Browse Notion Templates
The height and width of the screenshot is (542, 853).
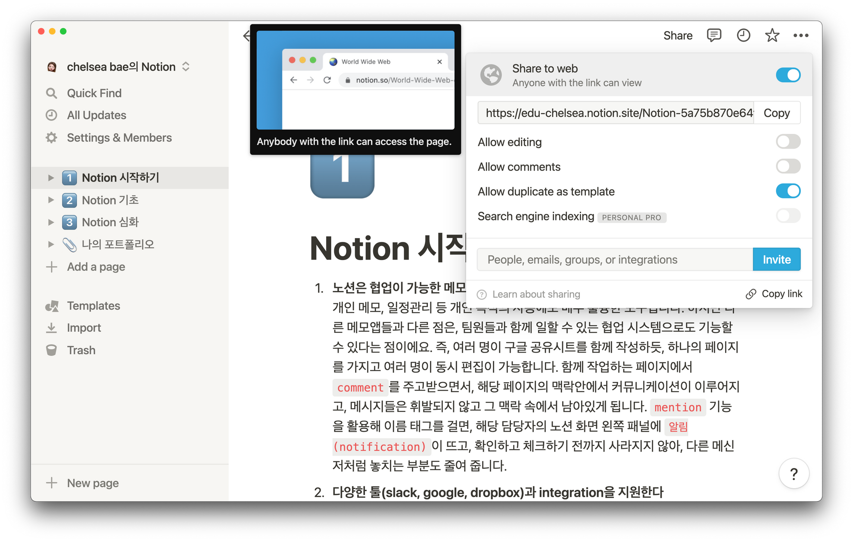tap(93, 306)
